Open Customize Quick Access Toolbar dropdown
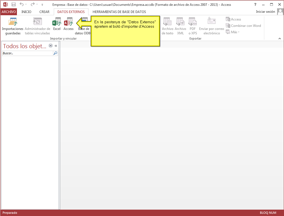The image size is (284, 216). pos(42,4)
